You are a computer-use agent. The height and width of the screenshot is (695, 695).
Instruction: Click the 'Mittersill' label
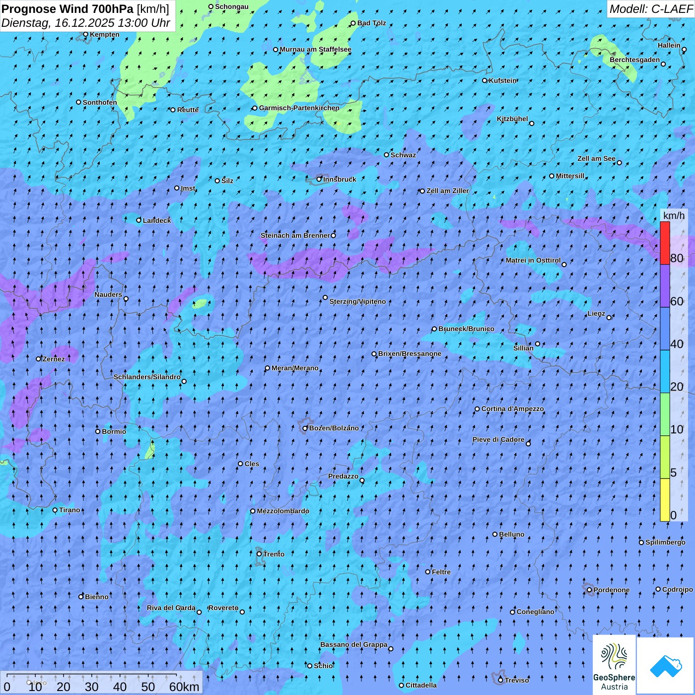pos(570,176)
